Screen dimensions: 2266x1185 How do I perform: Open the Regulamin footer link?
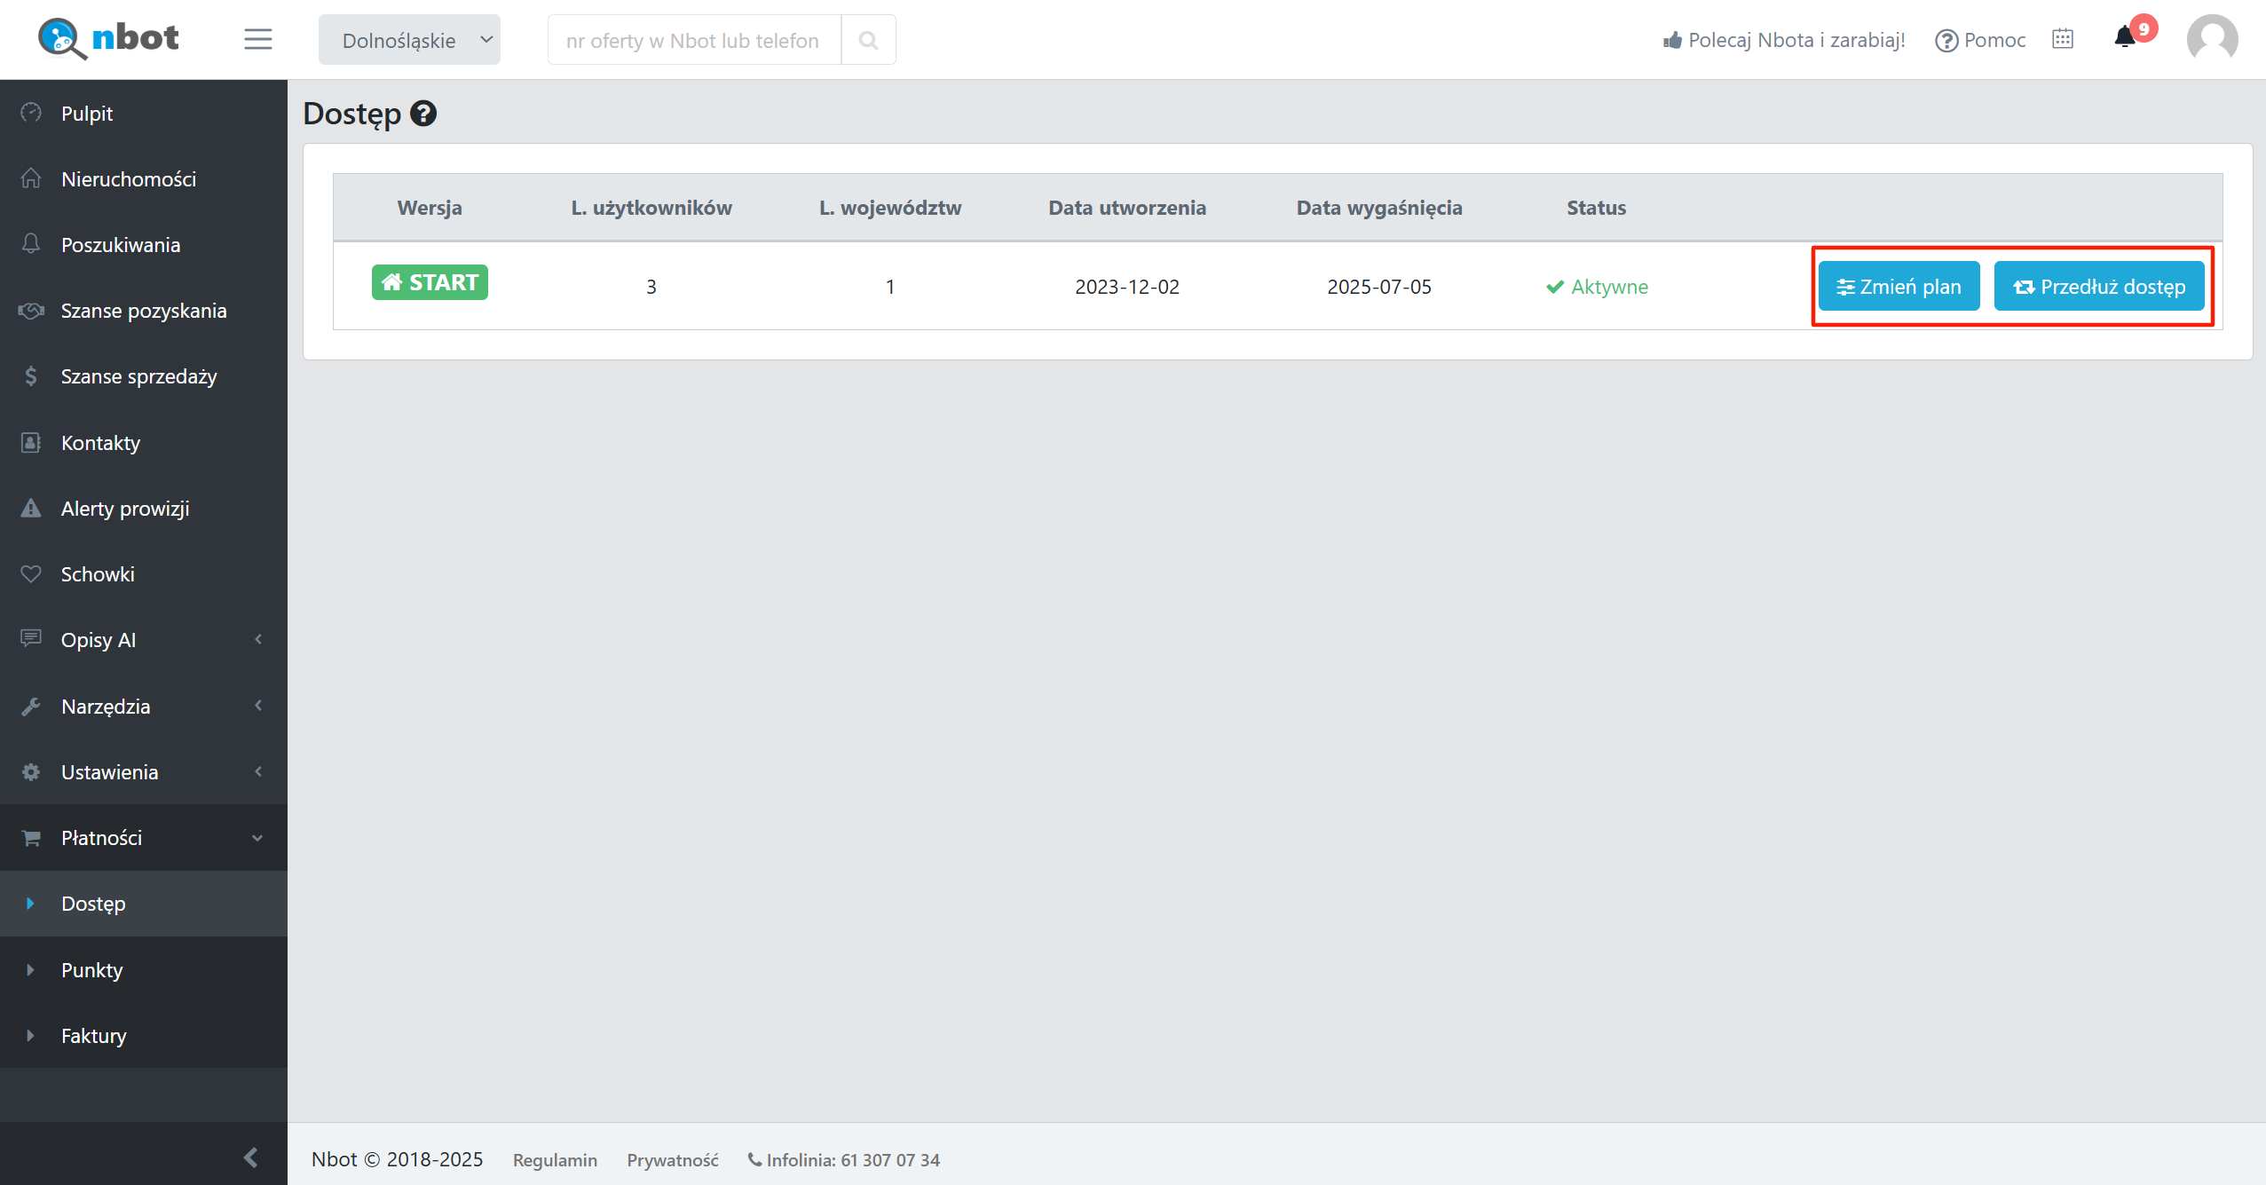click(555, 1160)
